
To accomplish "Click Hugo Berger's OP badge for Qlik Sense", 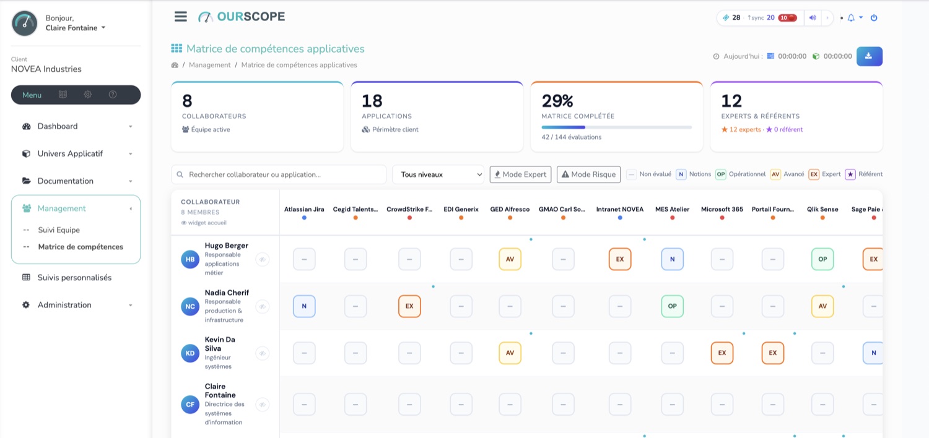I will tap(822, 259).
